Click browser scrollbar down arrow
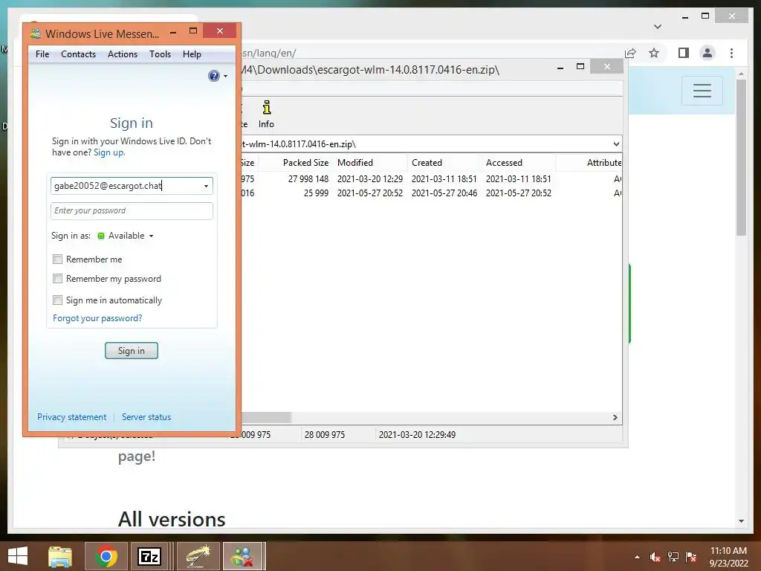 (x=741, y=521)
